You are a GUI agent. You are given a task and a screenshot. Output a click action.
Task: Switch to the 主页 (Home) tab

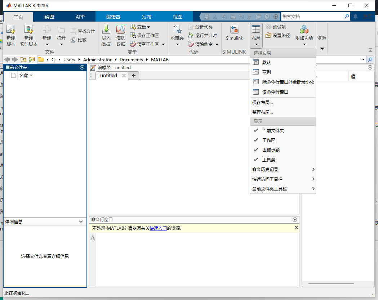click(18, 17)
